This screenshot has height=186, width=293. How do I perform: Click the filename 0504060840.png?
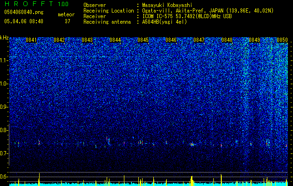(x=24, y=12)
